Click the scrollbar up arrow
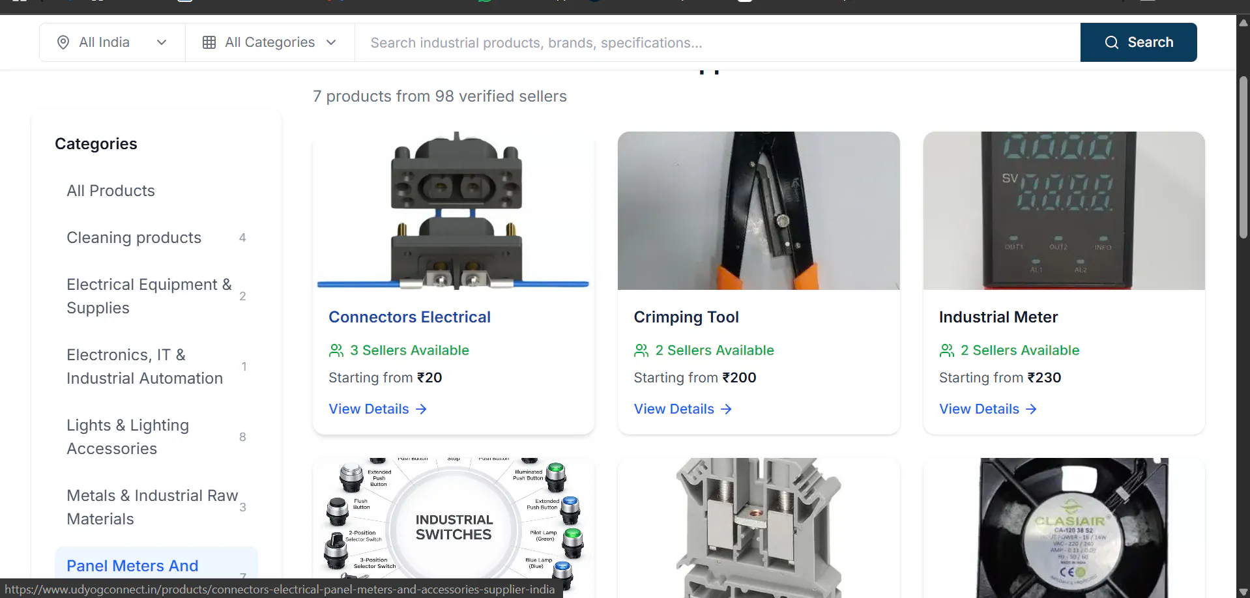1250x598 pixels. (x=1243, y=22)
